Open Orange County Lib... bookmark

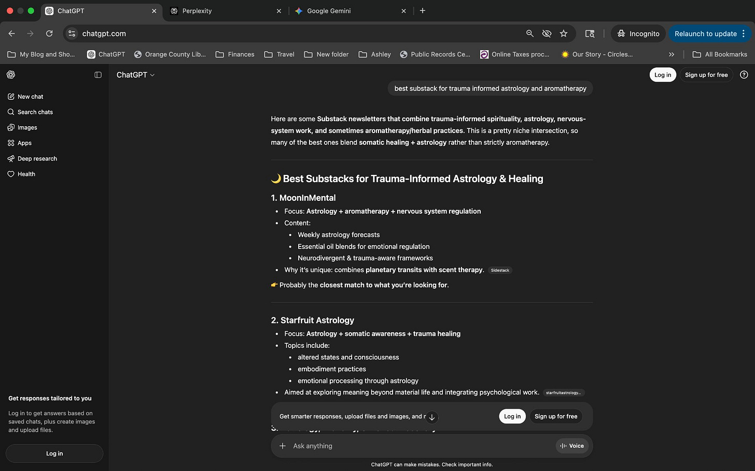pos(170,54)
